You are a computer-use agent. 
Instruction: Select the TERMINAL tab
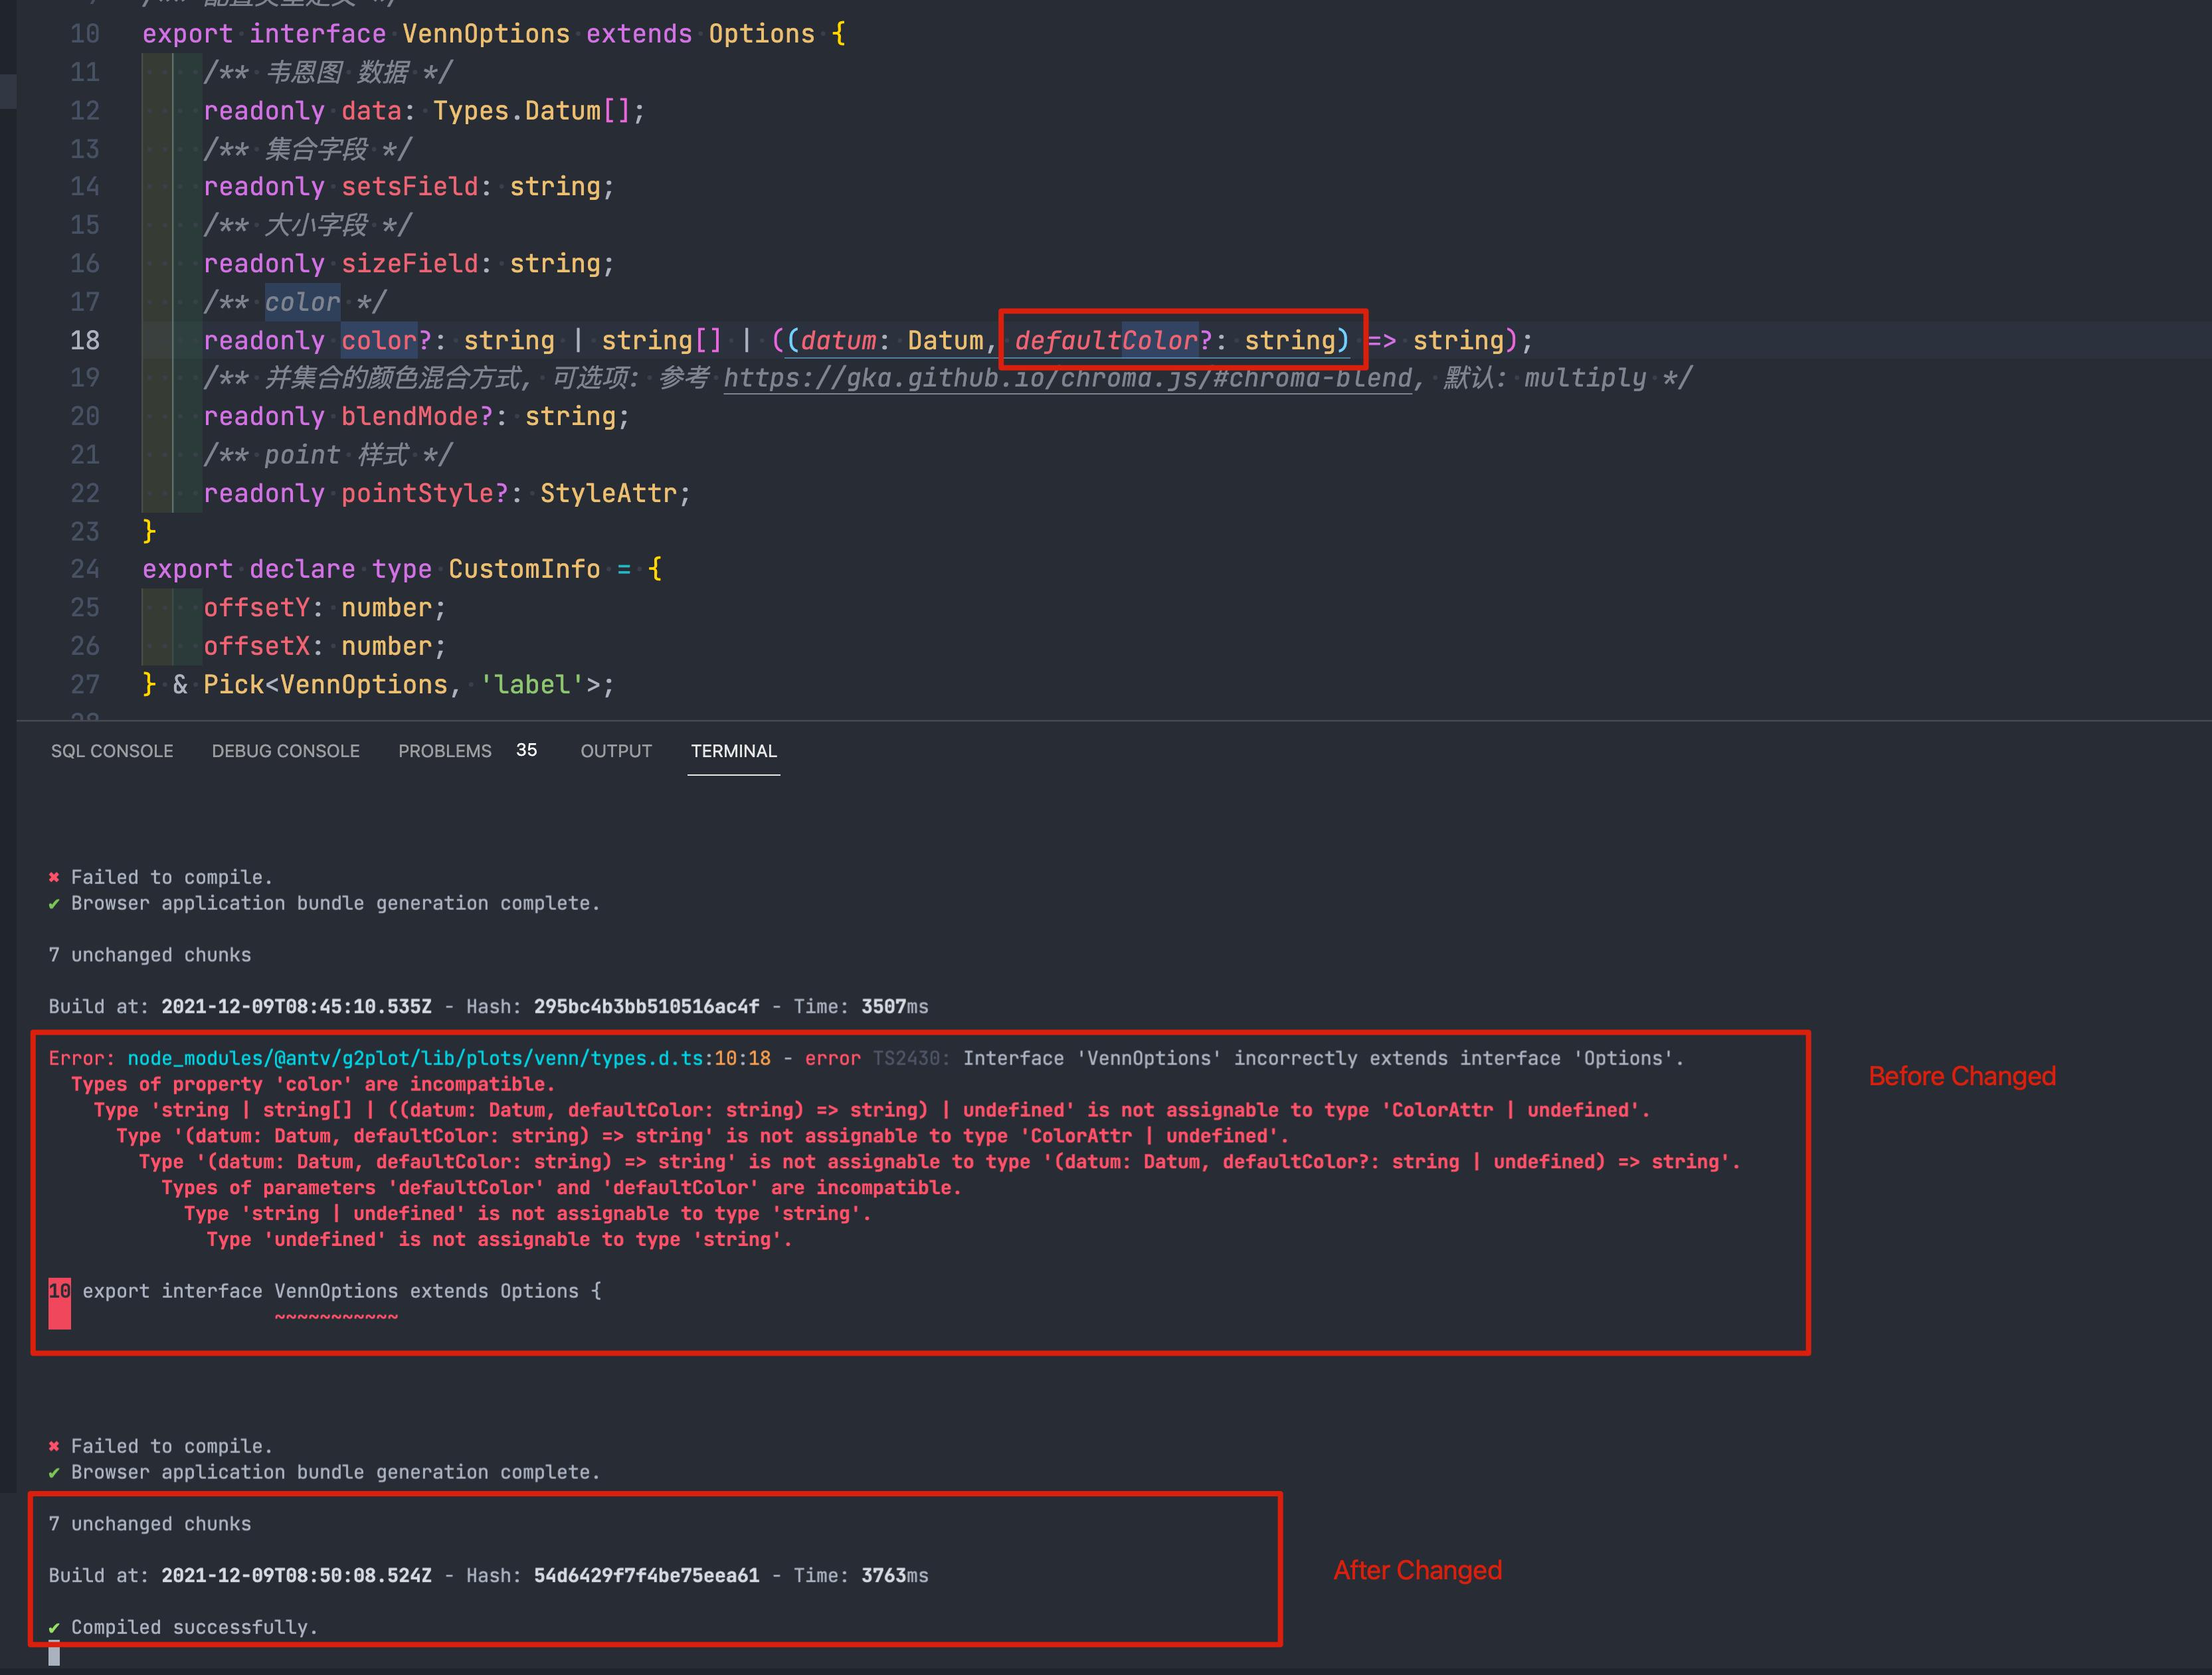[x=733, y=751]
